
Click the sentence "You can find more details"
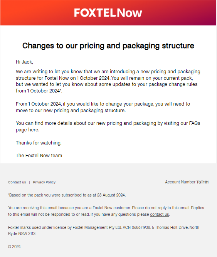[108, 126]
